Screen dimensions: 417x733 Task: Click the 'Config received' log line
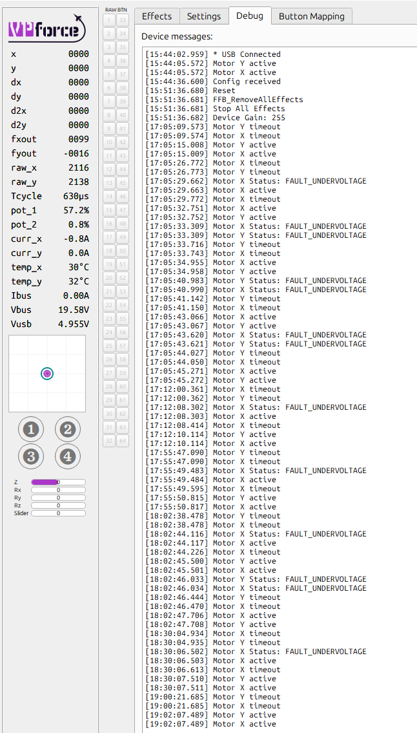tap(213, 81)
